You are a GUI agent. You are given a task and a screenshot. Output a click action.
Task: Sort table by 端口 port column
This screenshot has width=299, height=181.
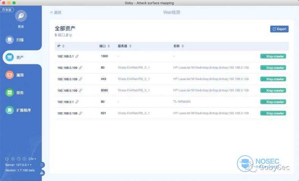tap(109, 46)
